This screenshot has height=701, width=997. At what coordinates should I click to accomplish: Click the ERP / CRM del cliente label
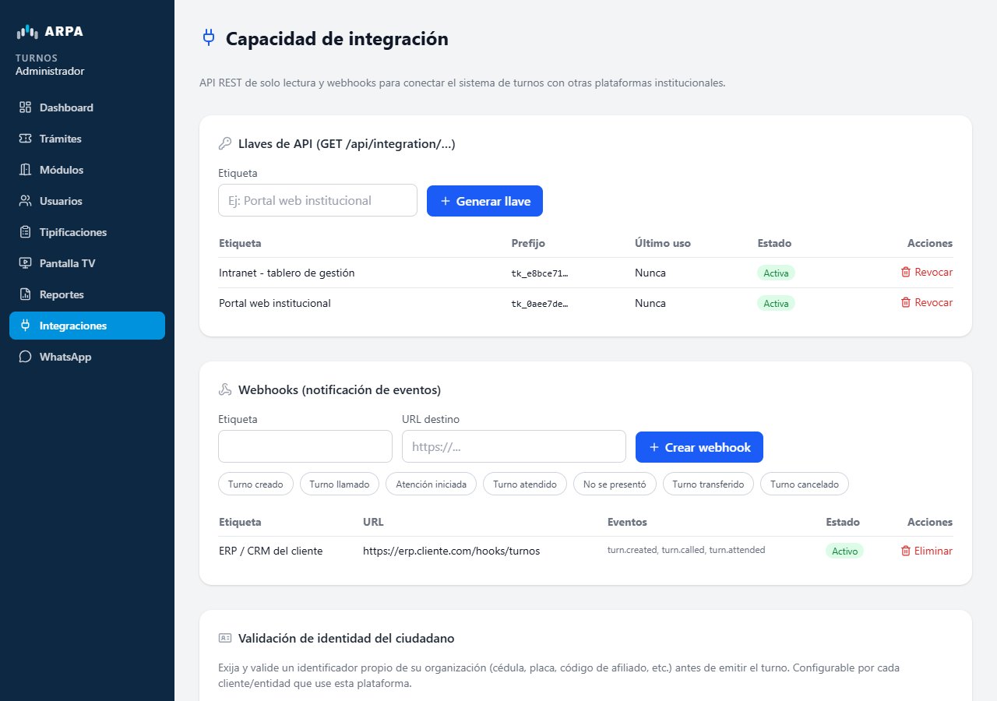[x=270, y=551]
